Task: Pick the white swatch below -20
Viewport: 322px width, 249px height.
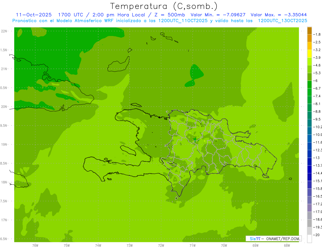Action: [309, 239]
